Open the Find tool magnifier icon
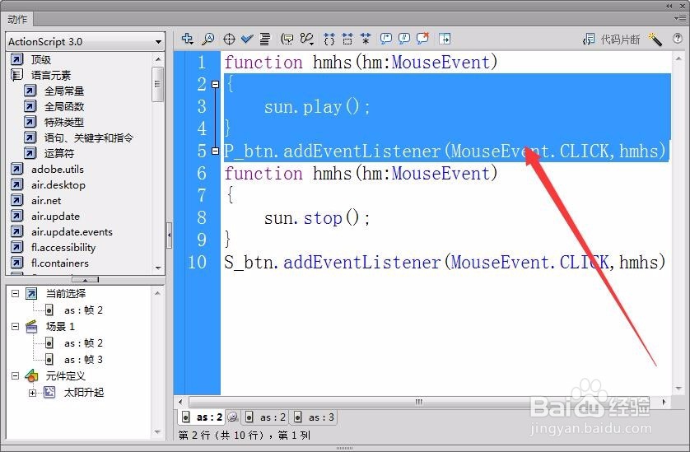 [x=207, y=39]
